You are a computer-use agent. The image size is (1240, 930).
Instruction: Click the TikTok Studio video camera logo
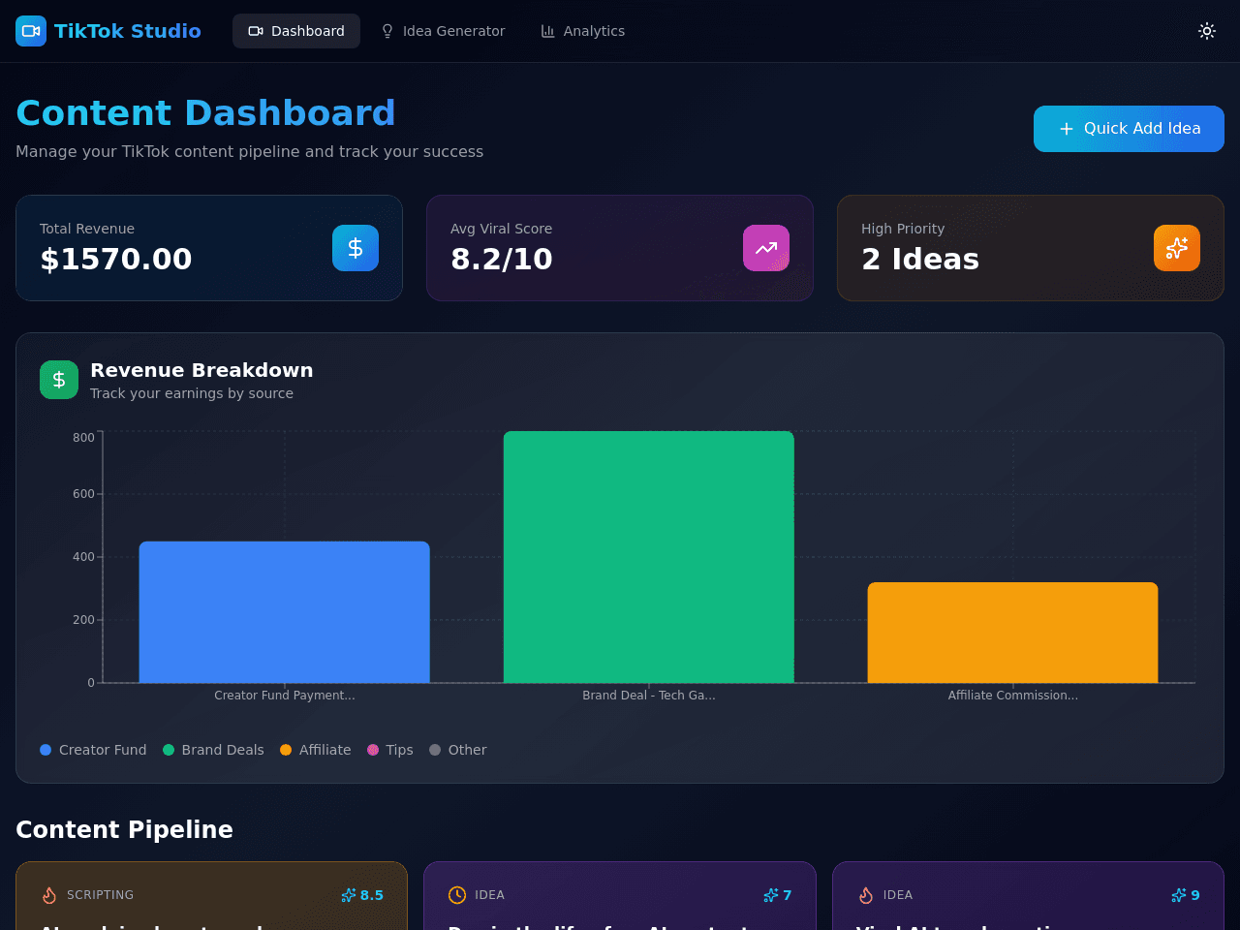pyautogui.click(x=31, y=31)
